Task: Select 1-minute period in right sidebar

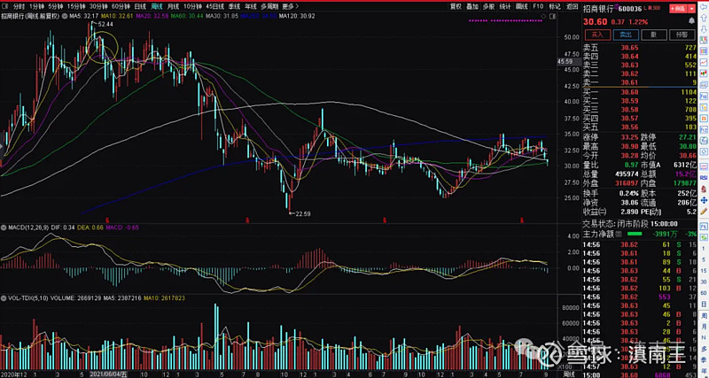Action: click(x=703, y=249)
